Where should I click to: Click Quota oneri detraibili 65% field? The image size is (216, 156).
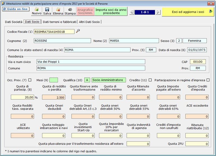[x=168, y=116]
